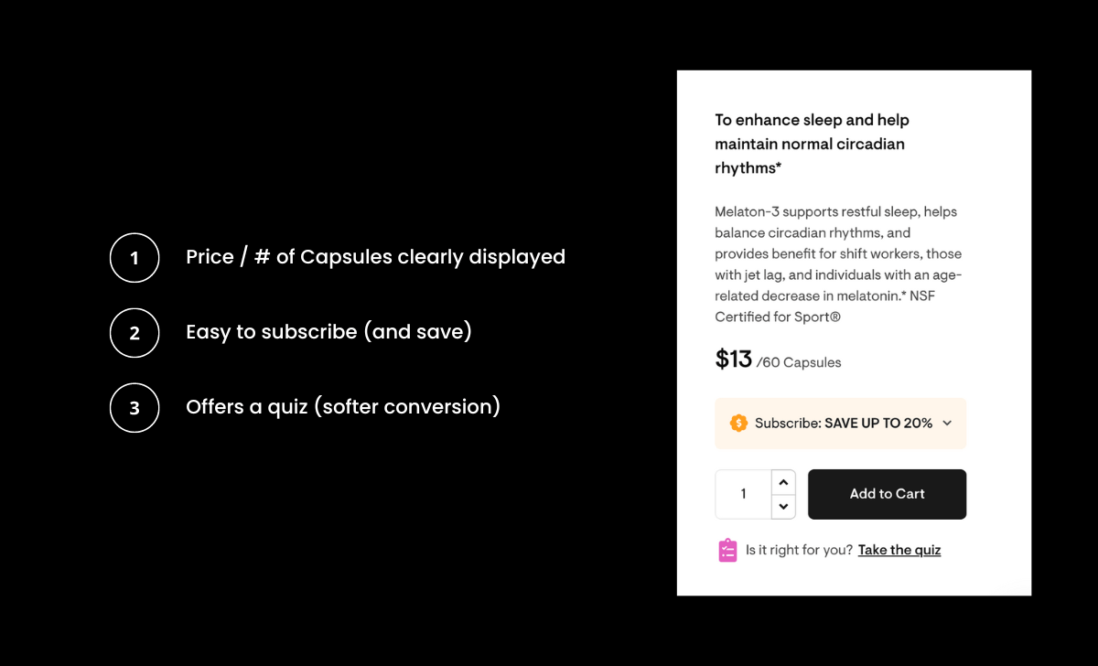Click the circled number 2 icon

(x=135, y=332)
